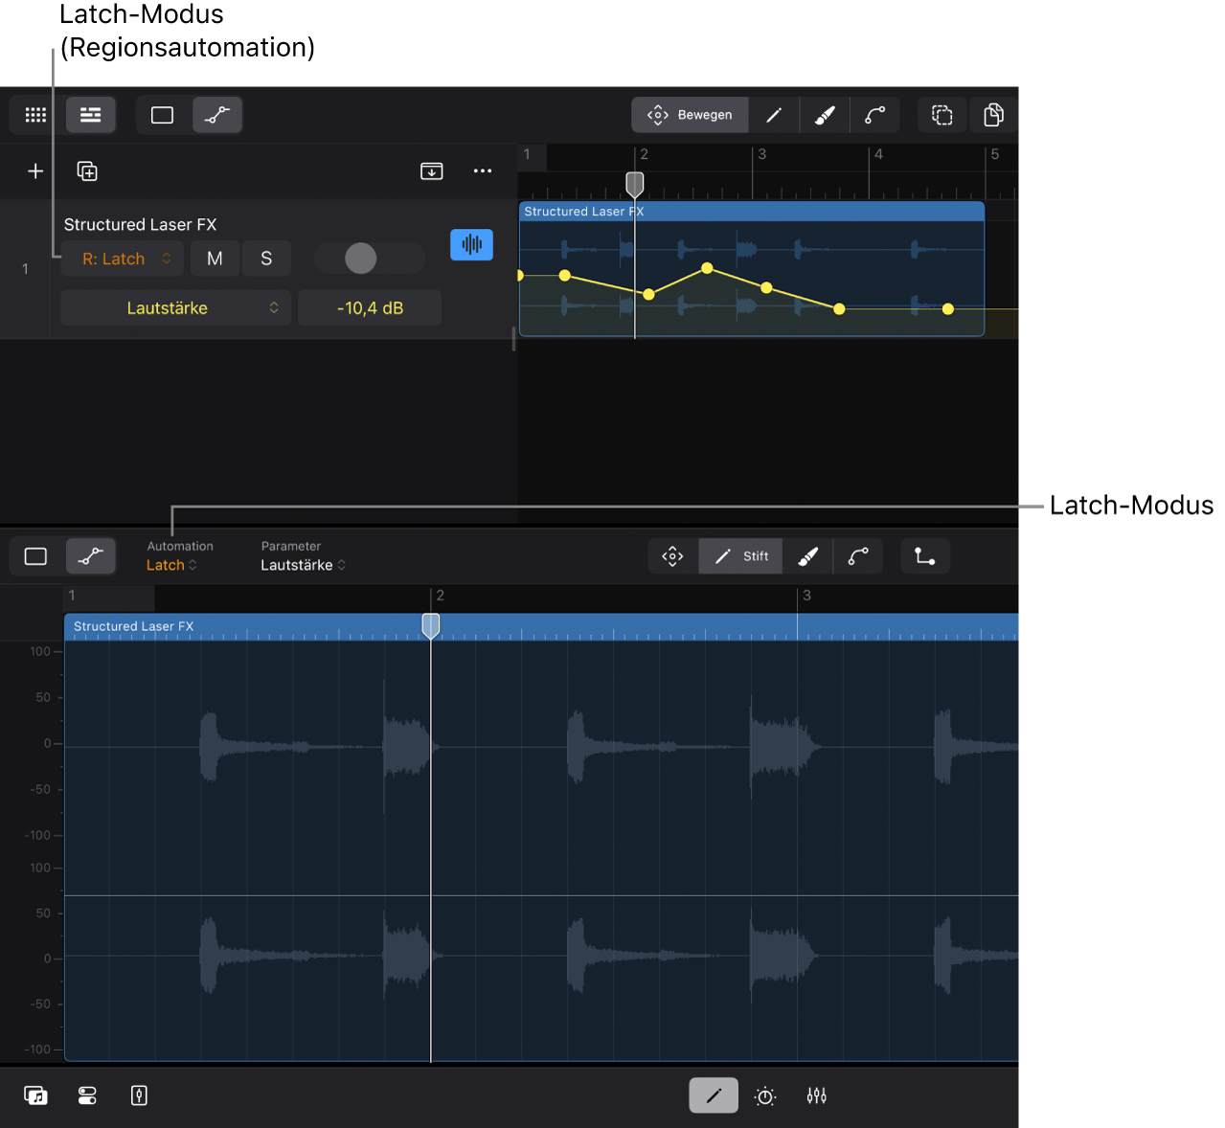Select the move tool in editor toolbar

click(x=673, y=556)
